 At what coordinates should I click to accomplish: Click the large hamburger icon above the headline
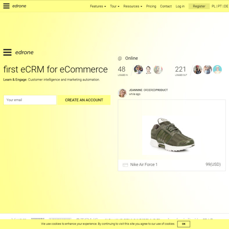7,52
